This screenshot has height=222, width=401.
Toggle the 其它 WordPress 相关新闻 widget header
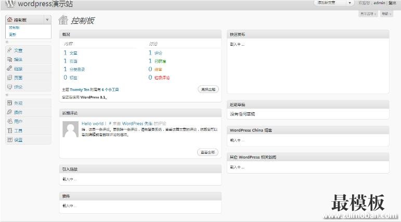tap(308, 157)
